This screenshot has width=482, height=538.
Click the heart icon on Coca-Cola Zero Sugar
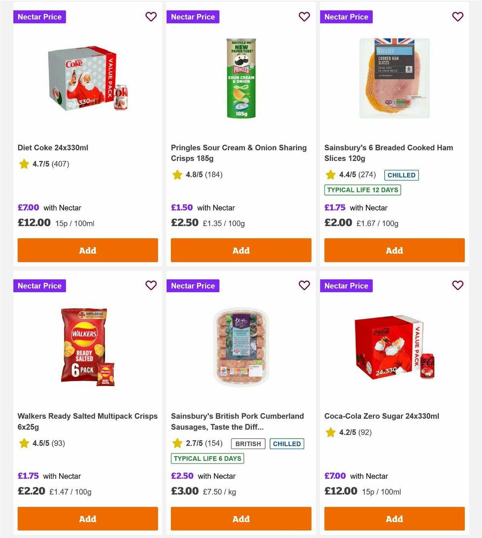tap(457, 285)
